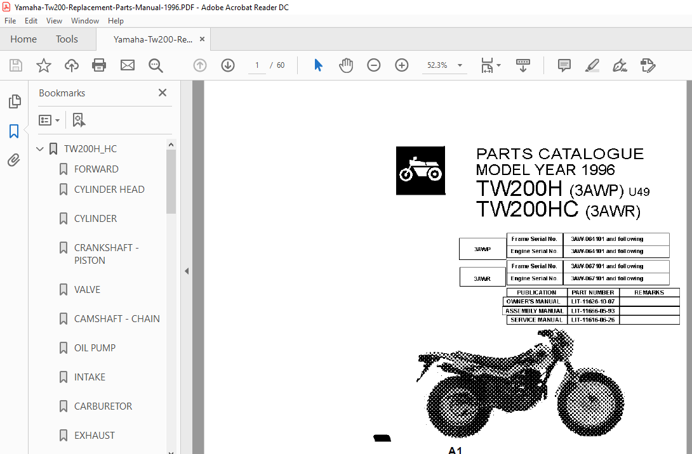692x454 pixels.
Task: Jump to the CYLINDER HEAD bookmark
Action: (x=109, y=190)
